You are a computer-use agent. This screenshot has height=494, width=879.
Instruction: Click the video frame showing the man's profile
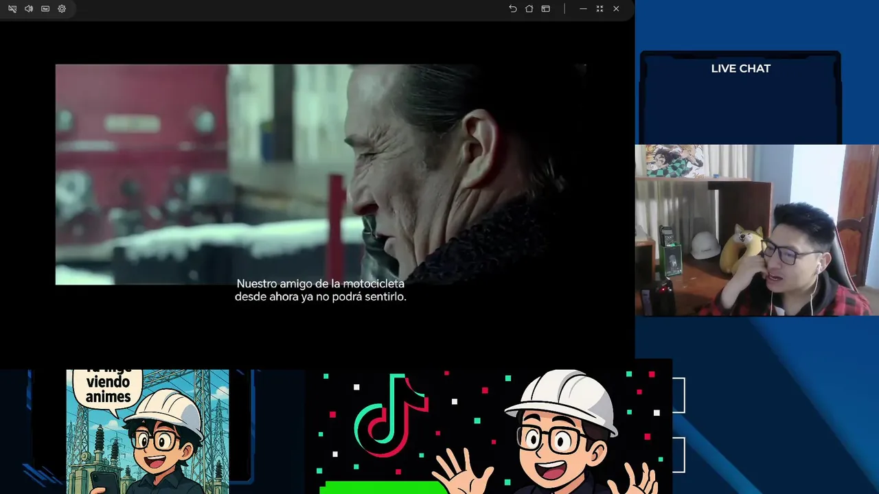321,174
